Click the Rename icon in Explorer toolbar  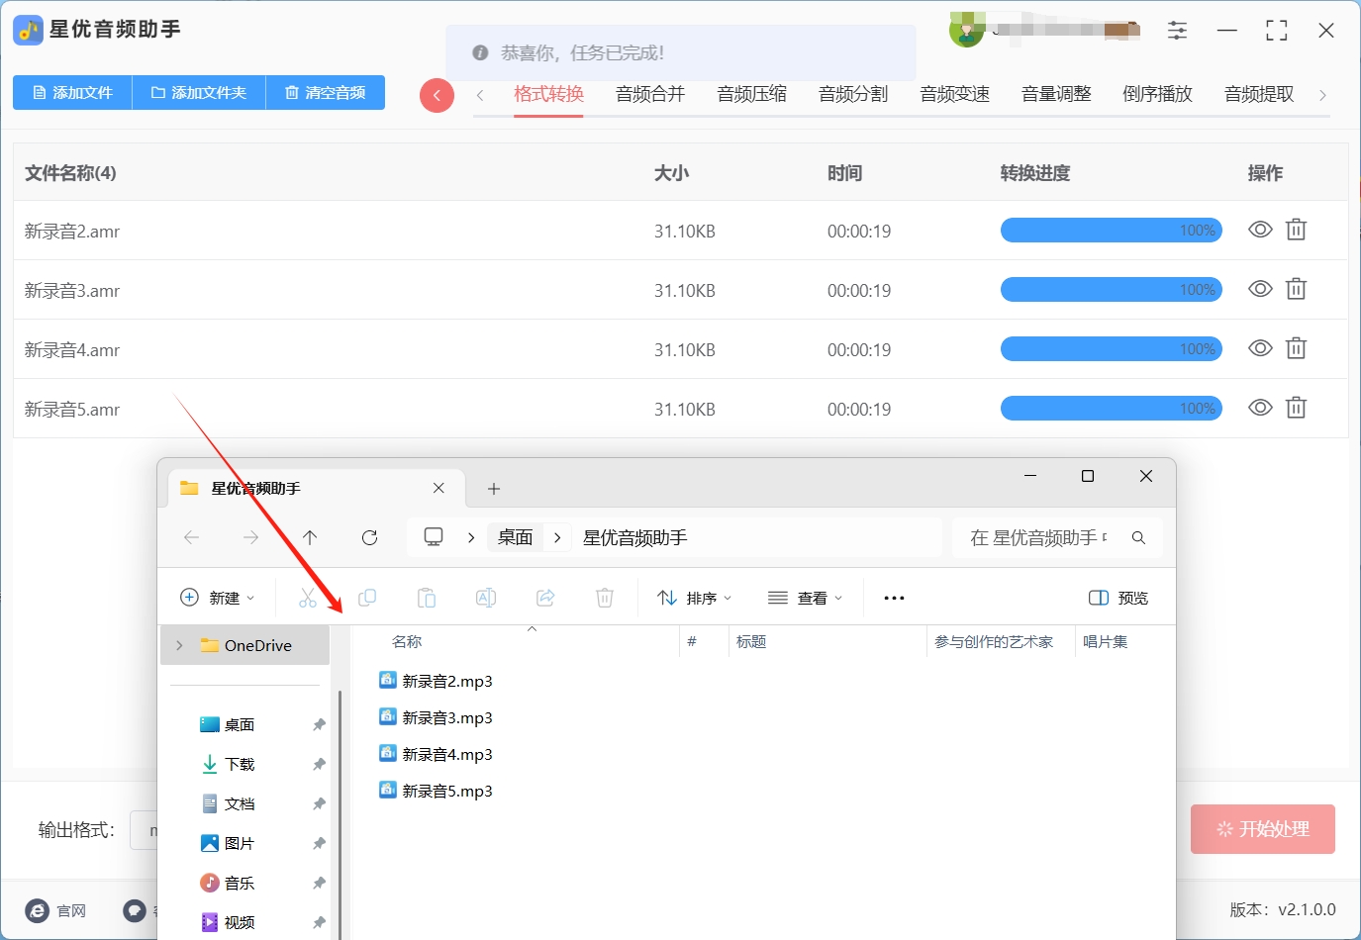[x=486, y=598]
